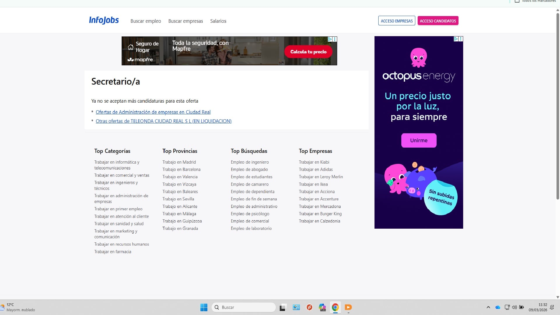Open the Windows Start menu
Viewport: 560px width, 315px height.
(x=204, y=307)
